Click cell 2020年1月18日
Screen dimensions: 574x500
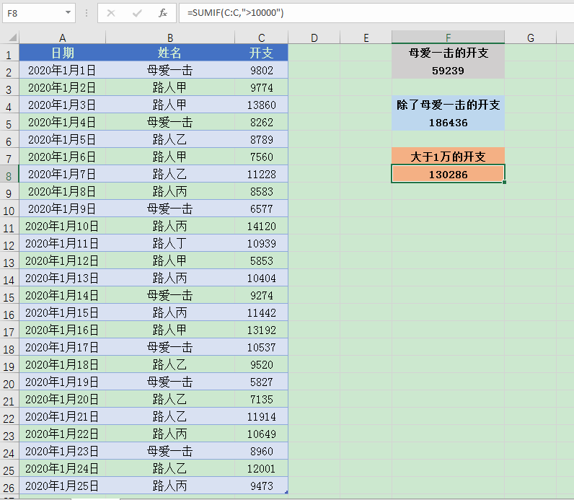[x=63, y=365]
